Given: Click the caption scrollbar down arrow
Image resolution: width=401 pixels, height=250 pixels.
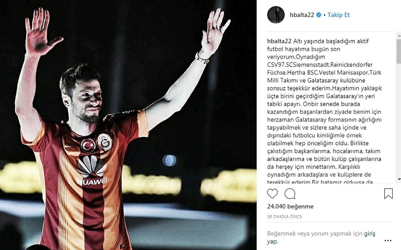Looking at the screenshot, I should (x=398, y=179).
